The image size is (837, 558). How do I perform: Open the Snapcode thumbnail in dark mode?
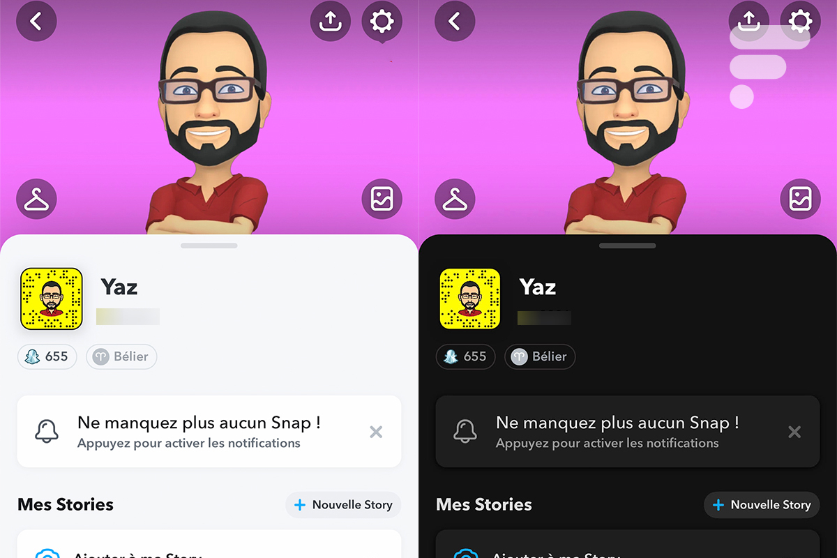point(470,299)
